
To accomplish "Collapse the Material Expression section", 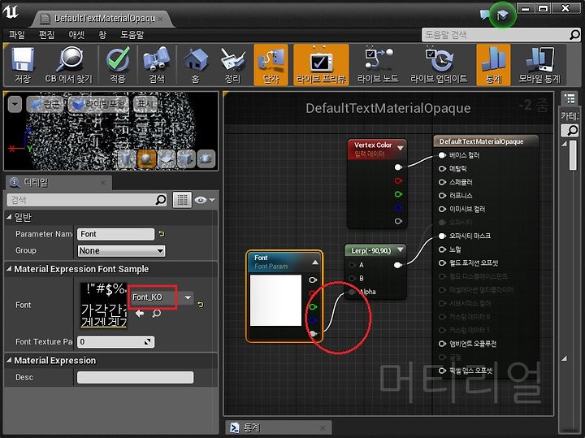I will 9,360.
